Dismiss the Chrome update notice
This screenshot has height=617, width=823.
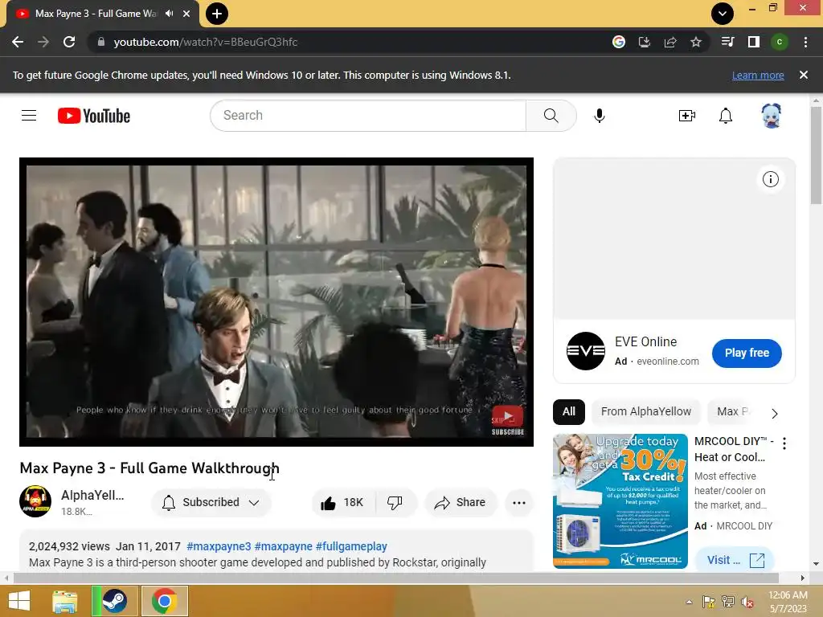[x=803, y=75]
